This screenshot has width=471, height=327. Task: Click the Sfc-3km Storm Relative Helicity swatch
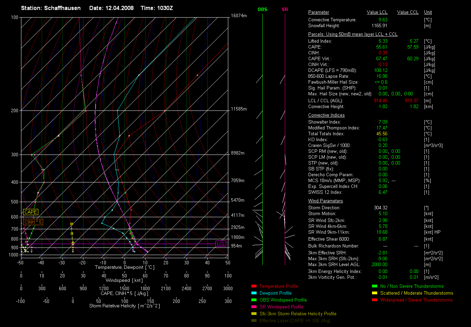254,314
